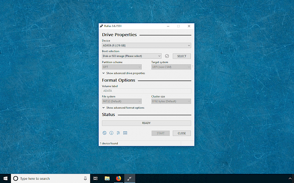The image size is (294, 183).
Task: Open the Partition scheme GPT dropdown
Action: (x=122, y=67)
